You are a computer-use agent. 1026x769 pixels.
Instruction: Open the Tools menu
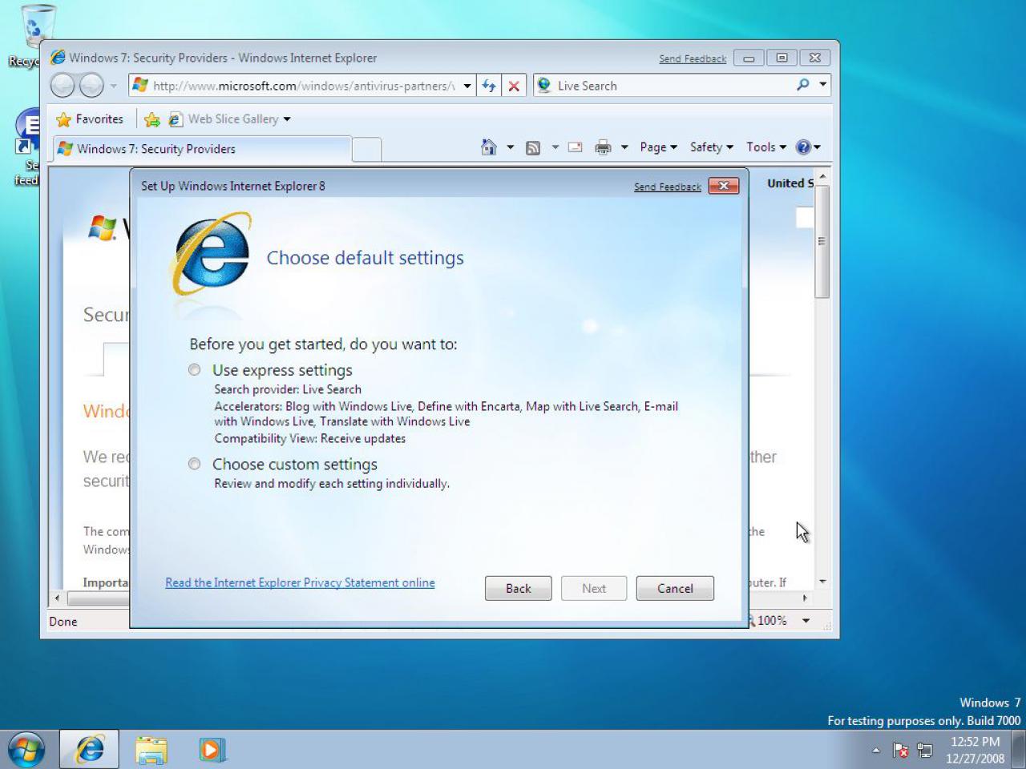pos(766,147)
